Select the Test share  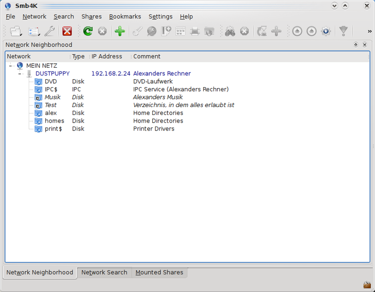pos(51,105)
